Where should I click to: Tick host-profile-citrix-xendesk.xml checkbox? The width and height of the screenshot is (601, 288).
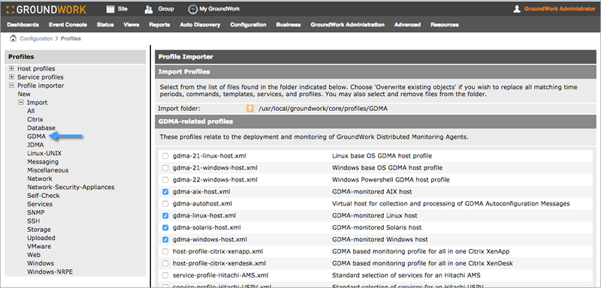click(x=165, y=263)
